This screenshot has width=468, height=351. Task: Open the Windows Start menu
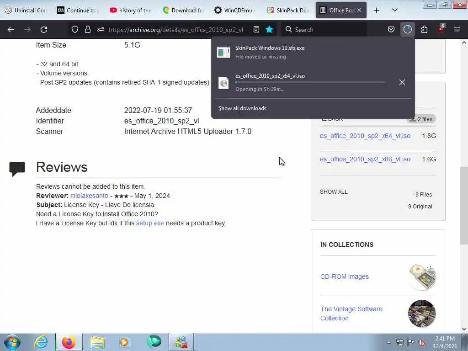point(12,342)
